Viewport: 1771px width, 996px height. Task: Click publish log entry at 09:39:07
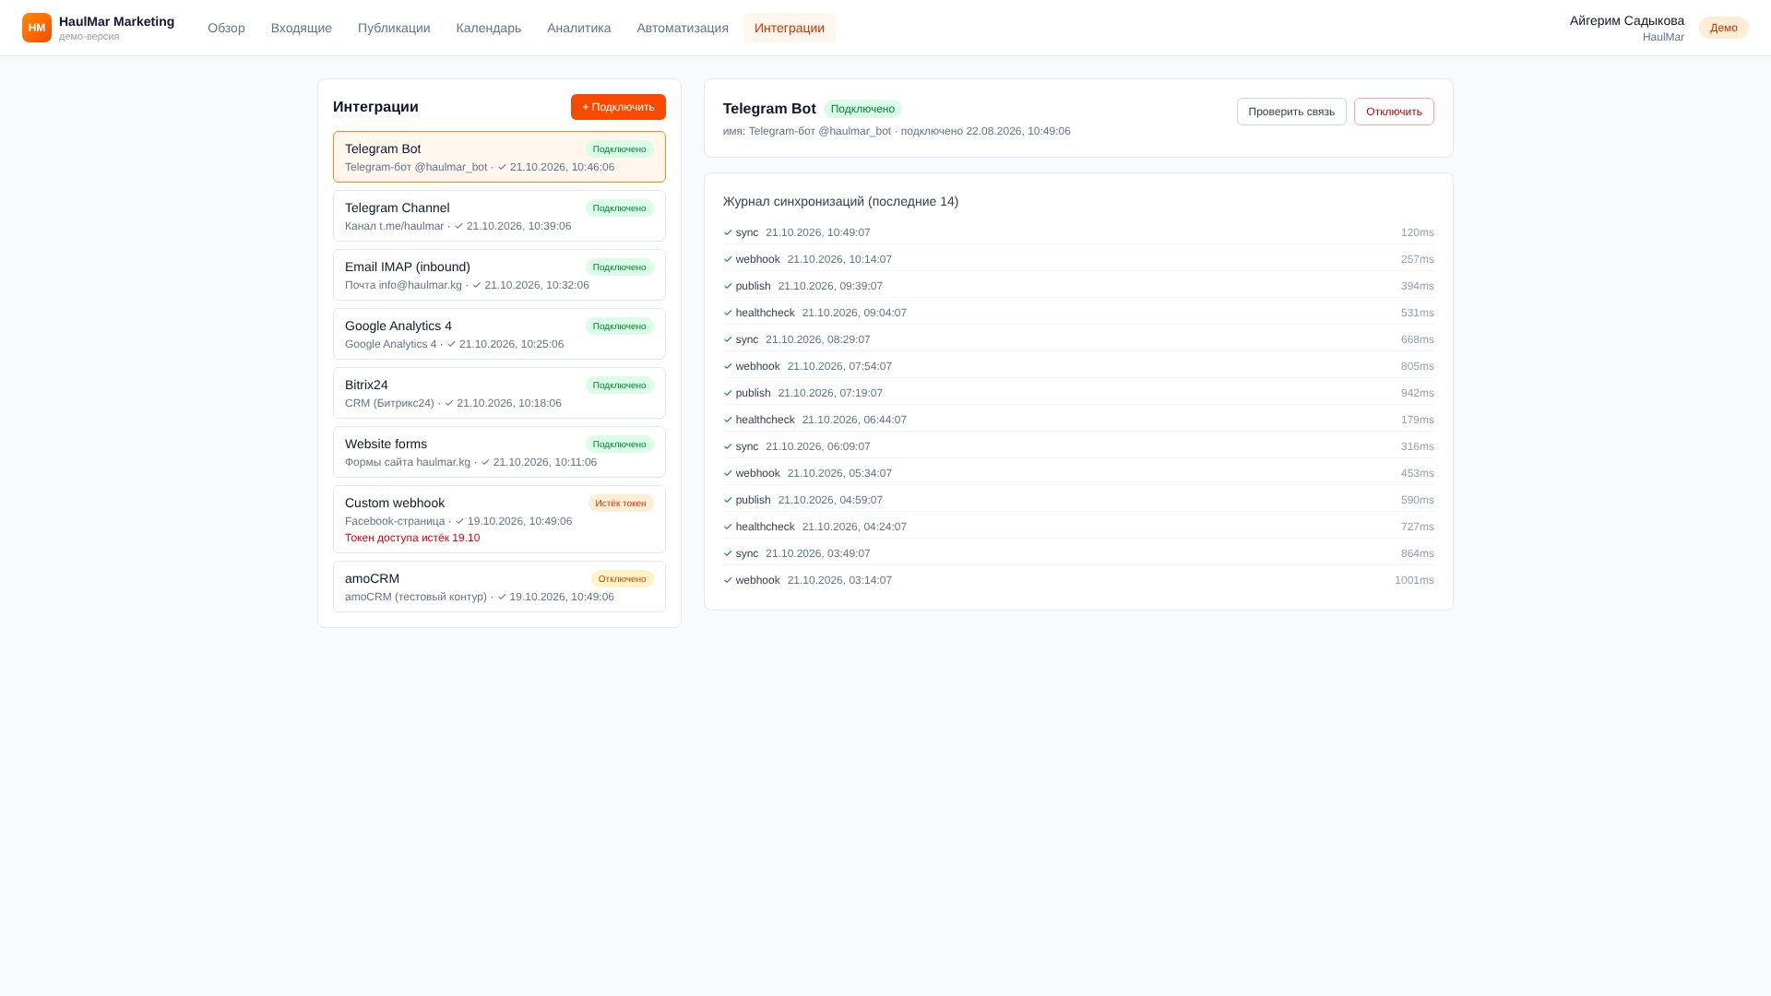coord(1078,286)
